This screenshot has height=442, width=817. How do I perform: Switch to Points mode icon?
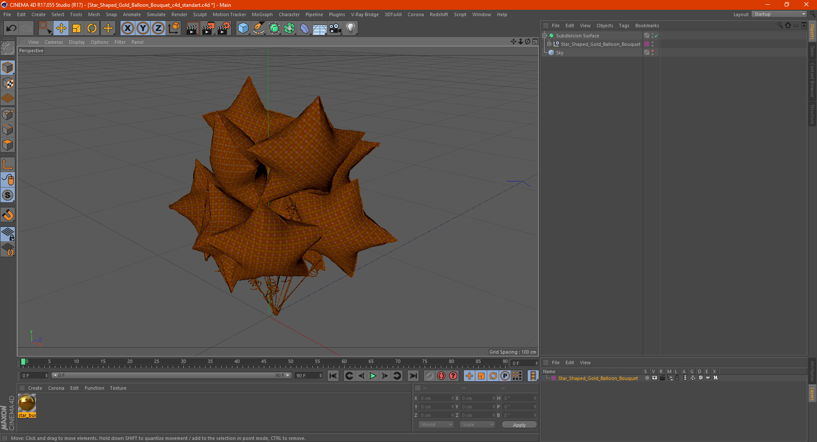(x=8, y=114)
